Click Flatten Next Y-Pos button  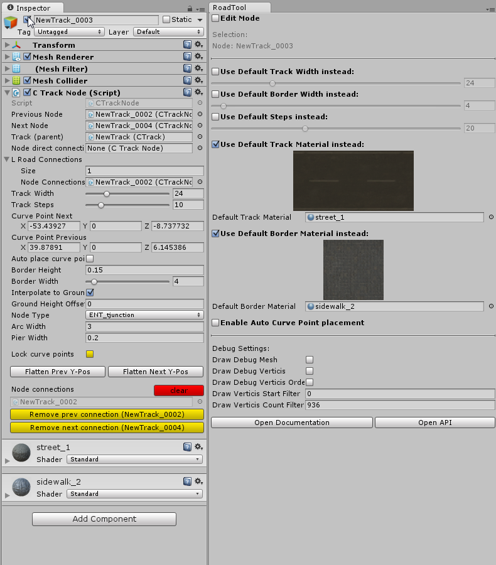coord(156,372)
